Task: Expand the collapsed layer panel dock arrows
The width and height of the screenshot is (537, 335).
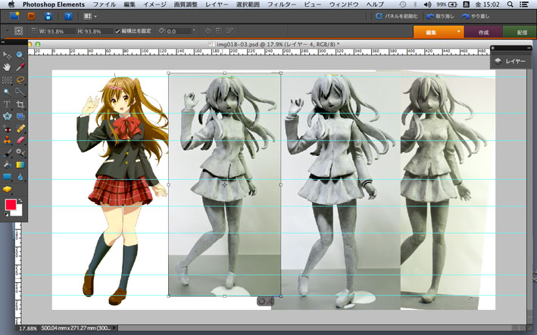Action: pyautogui.click(x=529, y=48)
